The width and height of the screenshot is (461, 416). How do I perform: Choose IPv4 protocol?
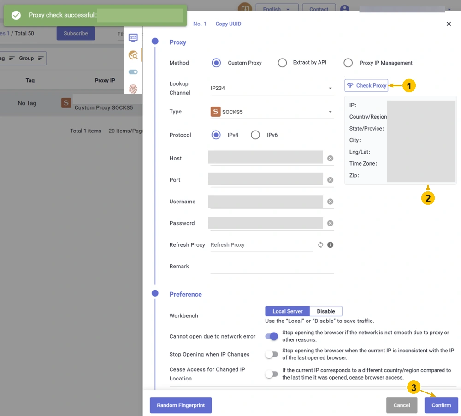[x=216, y=135]
